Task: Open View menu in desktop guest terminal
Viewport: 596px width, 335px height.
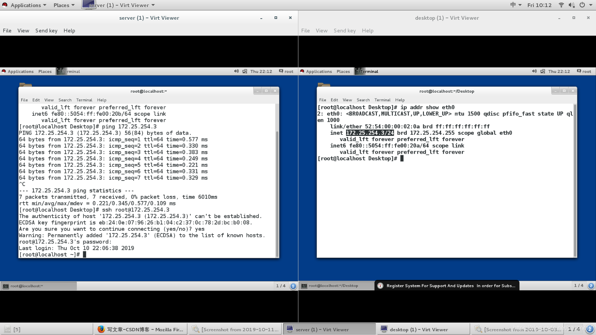Action: tap(347, 100)
